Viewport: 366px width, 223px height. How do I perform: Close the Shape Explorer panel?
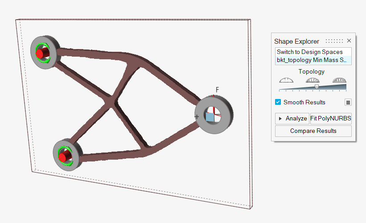click(x=349, y=41)
